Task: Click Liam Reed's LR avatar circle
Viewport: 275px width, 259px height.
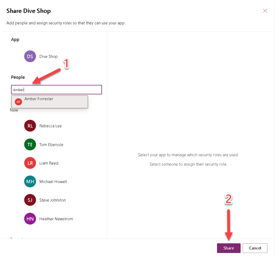Action: coord(30,163)
